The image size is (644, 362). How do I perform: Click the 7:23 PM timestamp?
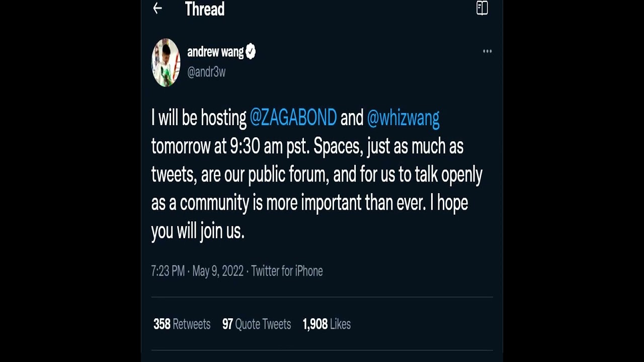tap(168, 271)
